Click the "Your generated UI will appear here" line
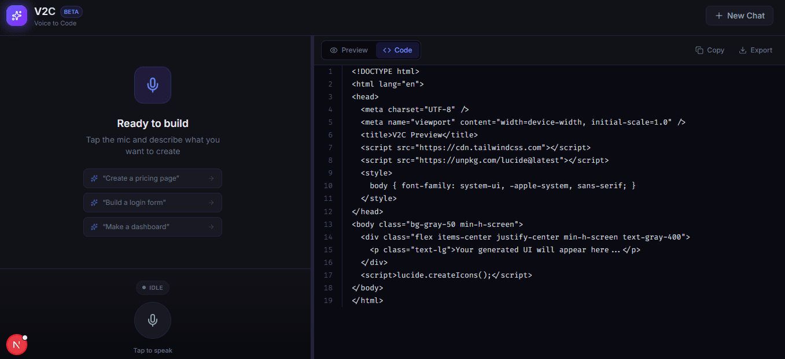785x359 pixels. [x=505, y=250]
